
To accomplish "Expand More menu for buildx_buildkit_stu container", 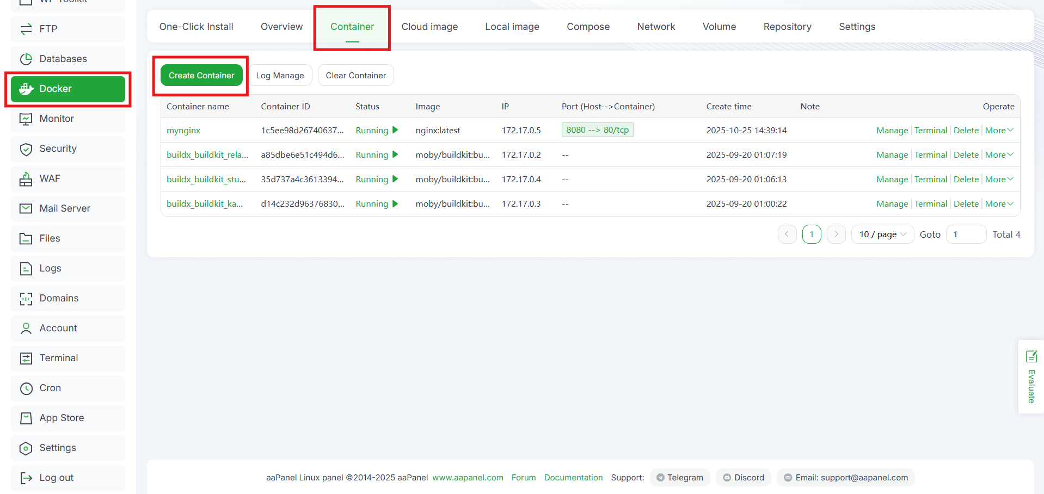I will 999,179.
